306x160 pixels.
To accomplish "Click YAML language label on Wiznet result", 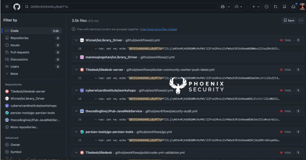I will click(x=288, y=40).
